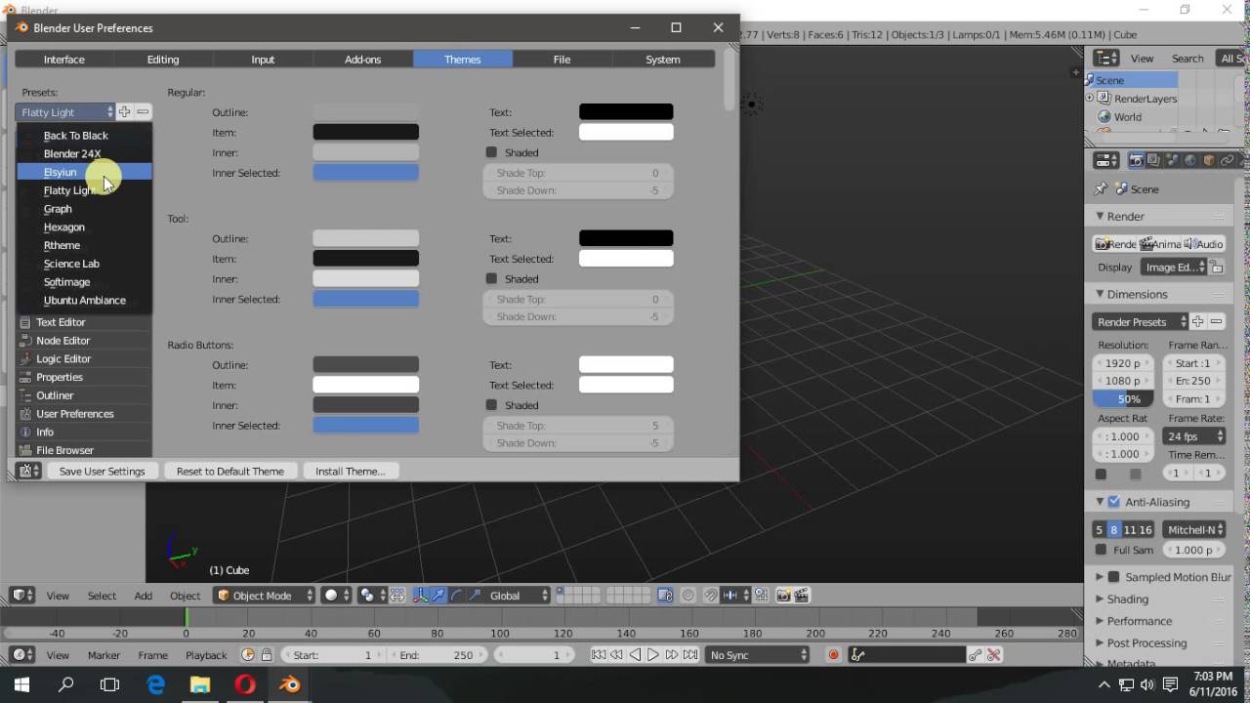Screen dimensions: 1250x703
Task: Toggle Shaded checkbox under Radio Buttons
Action: pos(491,405)
